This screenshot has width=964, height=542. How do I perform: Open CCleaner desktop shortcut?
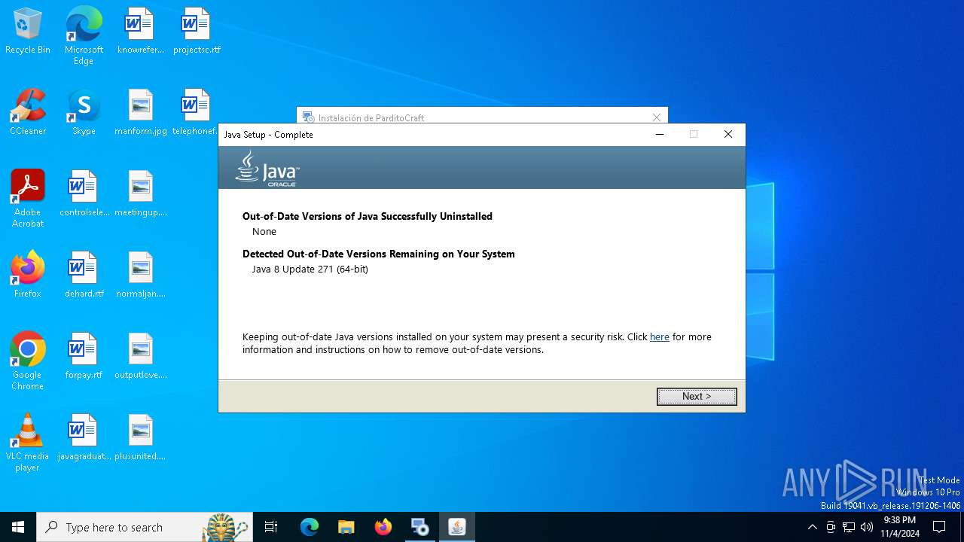[28, 112]
